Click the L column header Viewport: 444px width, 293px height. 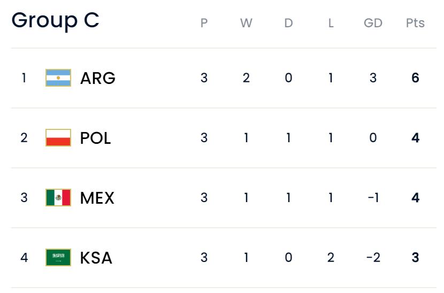[331, 23]
